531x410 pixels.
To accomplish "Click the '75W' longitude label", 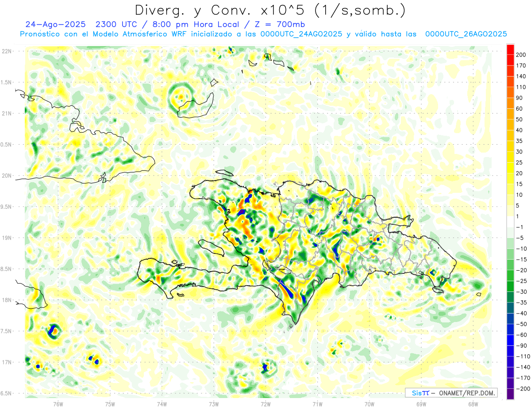I will click(110, 404).
